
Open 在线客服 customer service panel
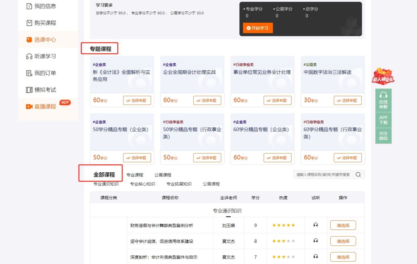tap(383, 100)
